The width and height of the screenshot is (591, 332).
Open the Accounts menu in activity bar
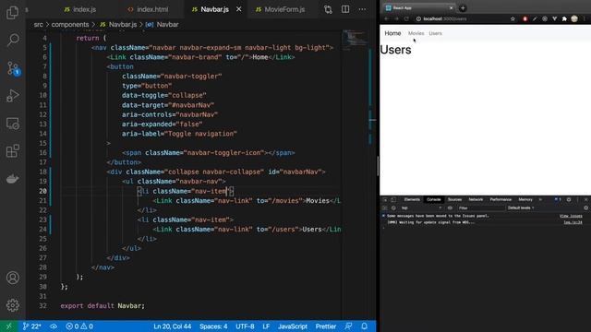coord(12,278)
